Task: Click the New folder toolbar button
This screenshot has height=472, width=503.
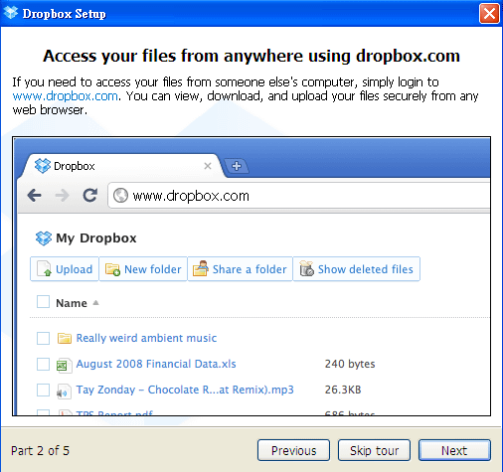Action: [x=143, y=269]
